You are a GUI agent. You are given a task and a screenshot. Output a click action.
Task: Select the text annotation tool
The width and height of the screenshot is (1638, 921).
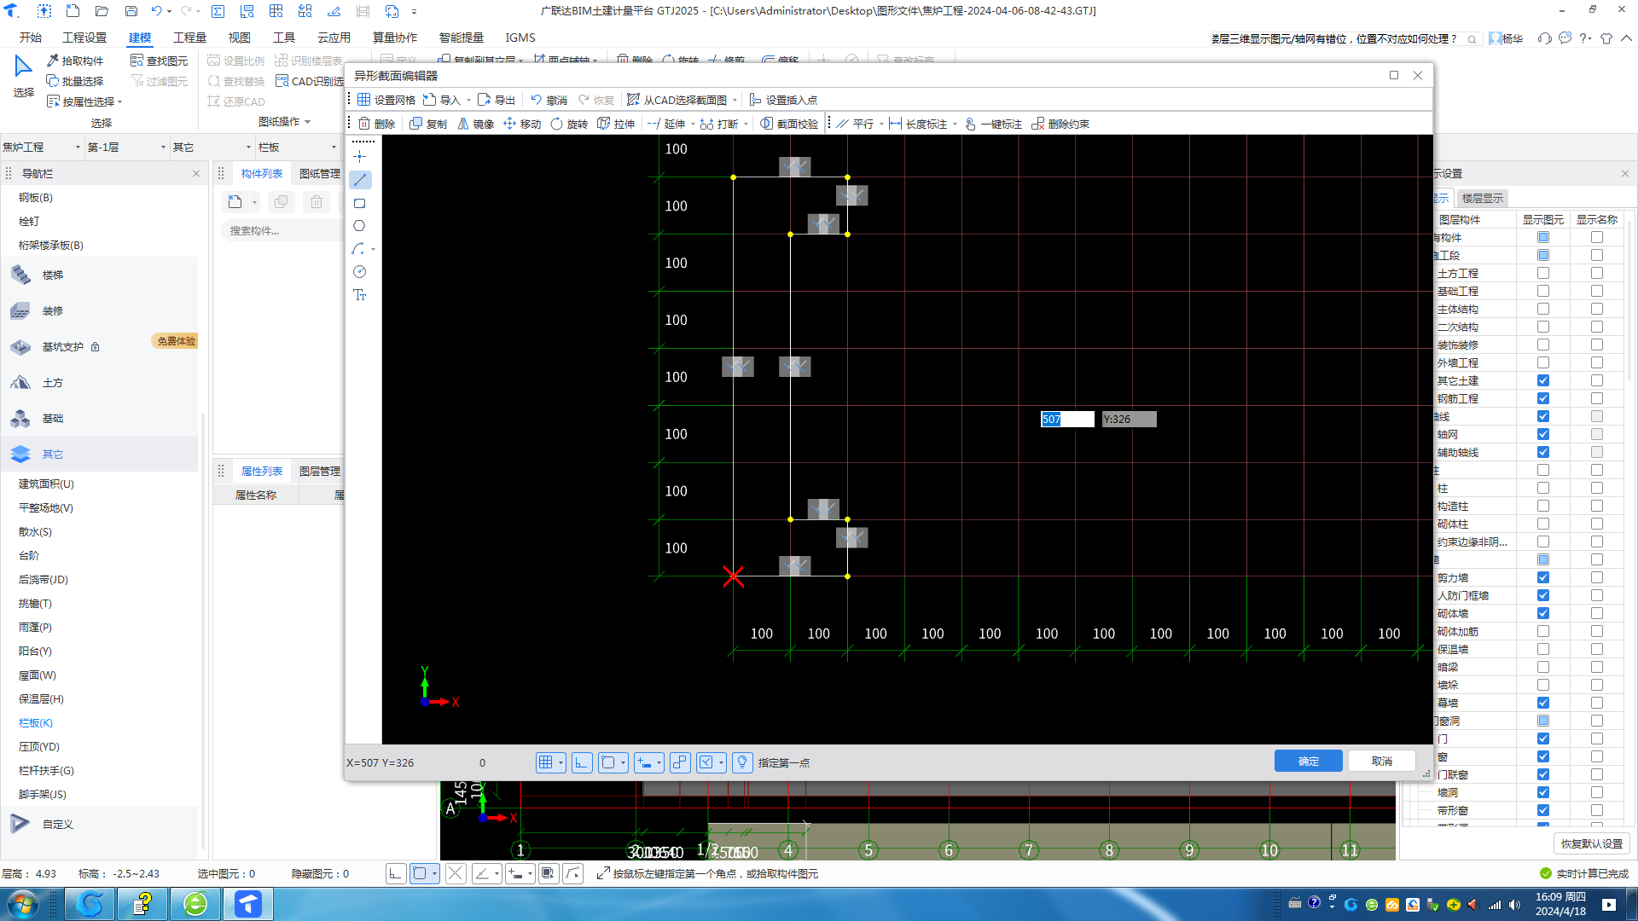coord(360,295)
